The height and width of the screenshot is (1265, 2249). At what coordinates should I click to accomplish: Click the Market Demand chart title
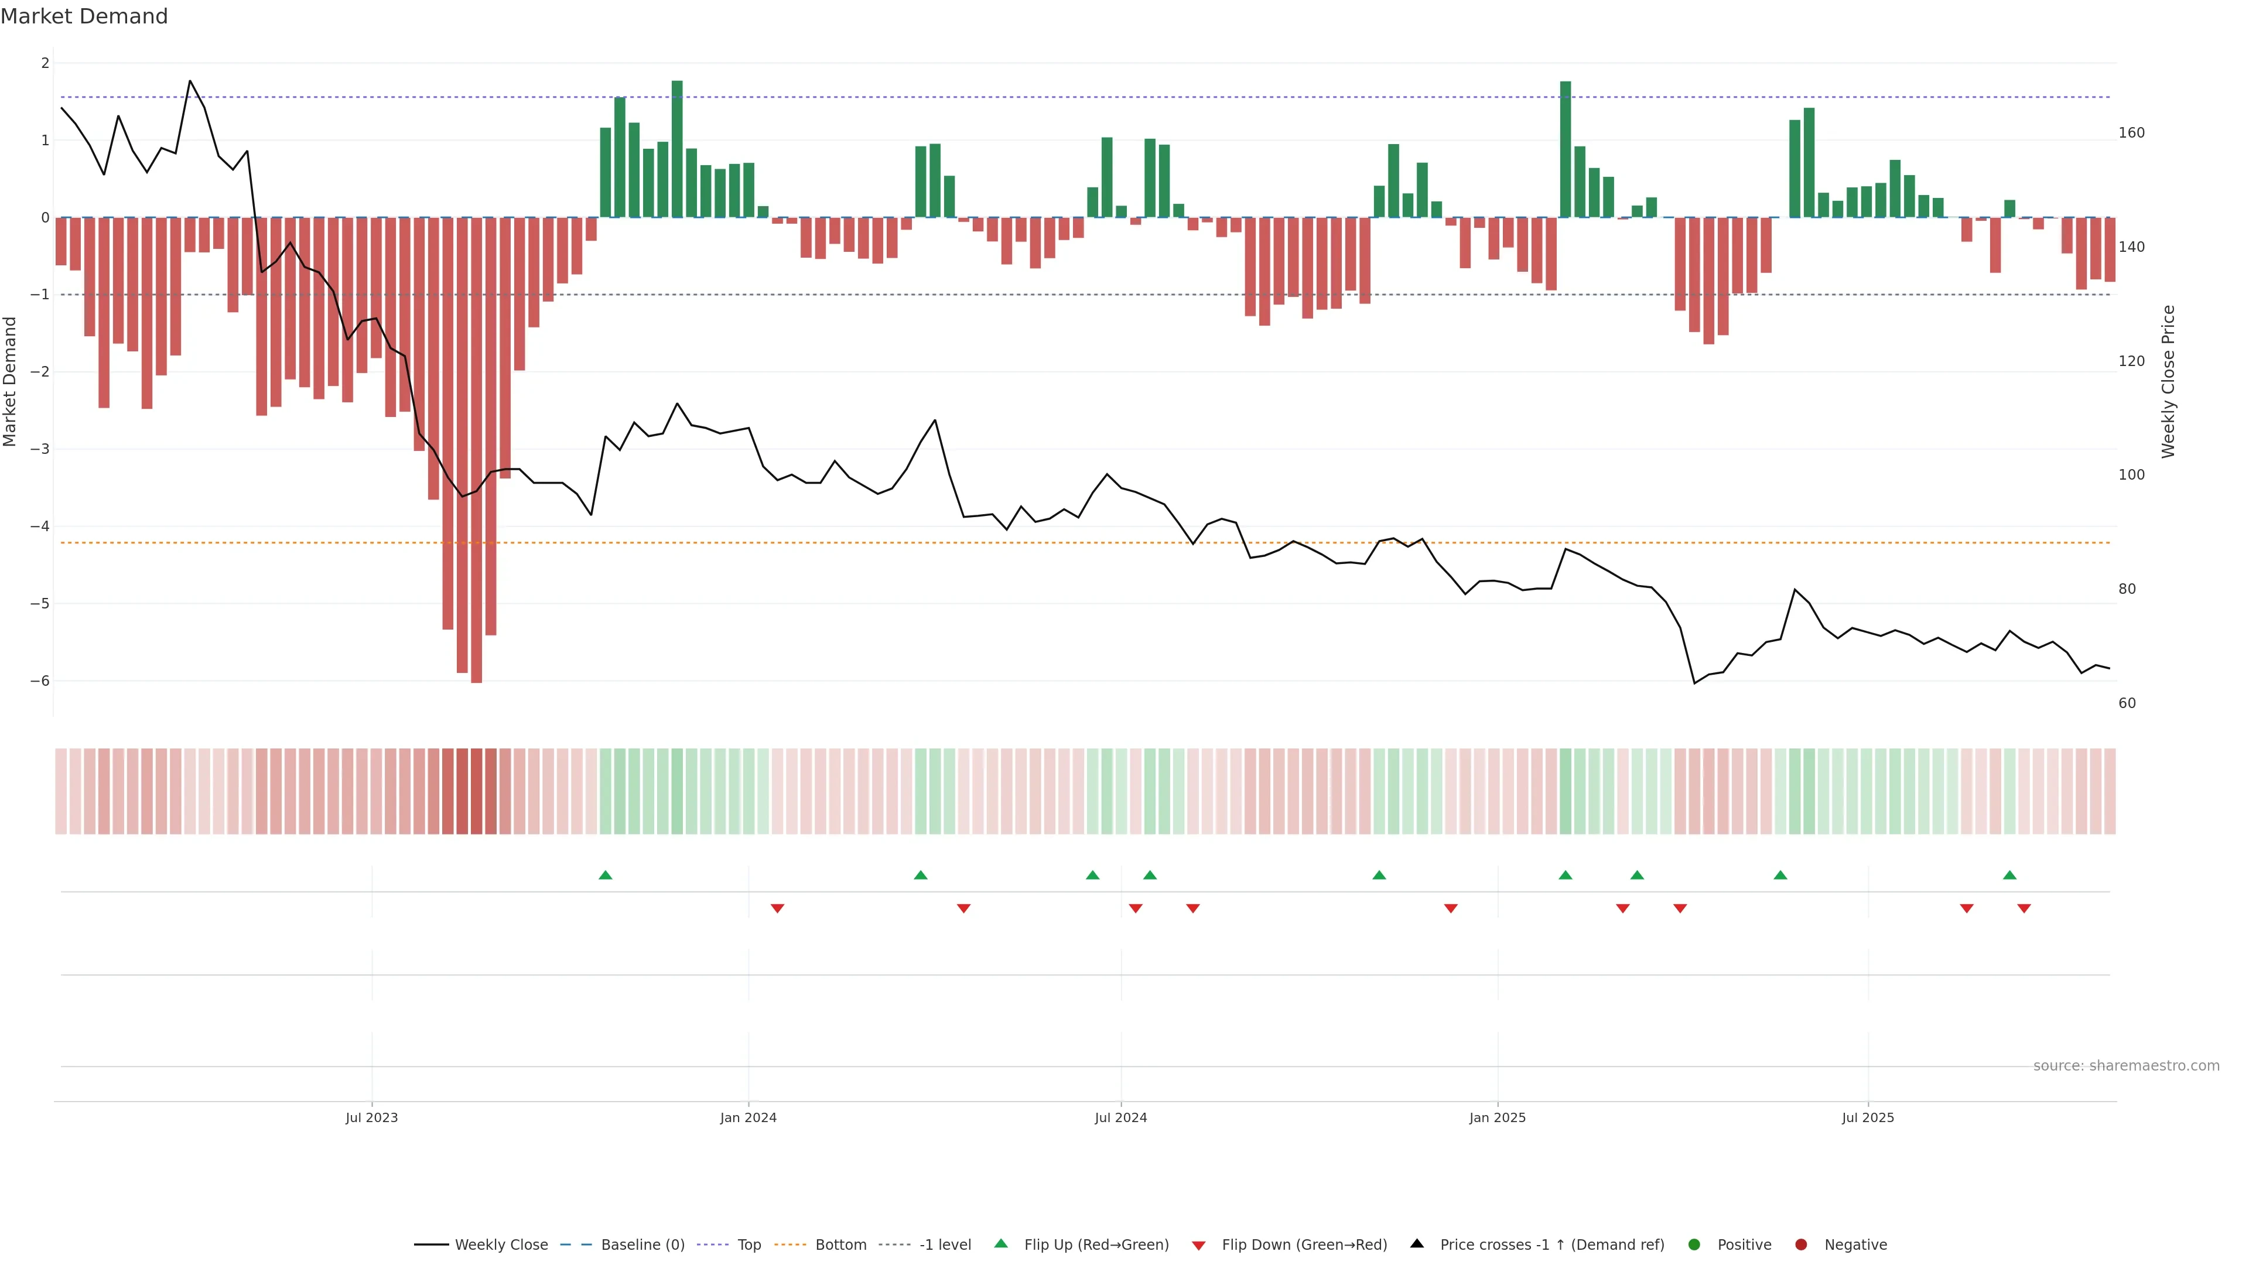pyautogui.click(x=84, y=16)
